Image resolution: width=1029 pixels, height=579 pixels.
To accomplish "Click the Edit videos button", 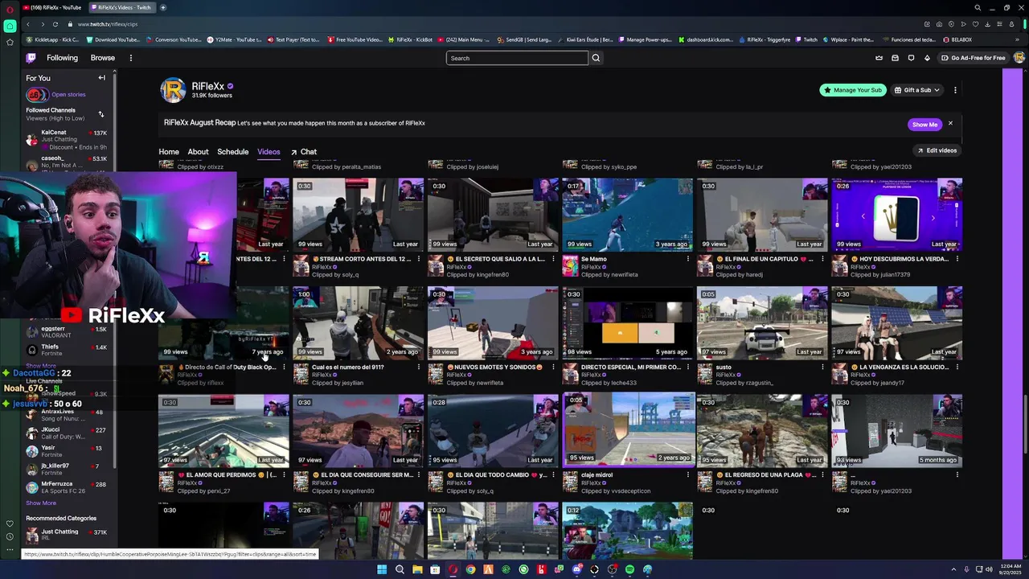I will 937,150.
